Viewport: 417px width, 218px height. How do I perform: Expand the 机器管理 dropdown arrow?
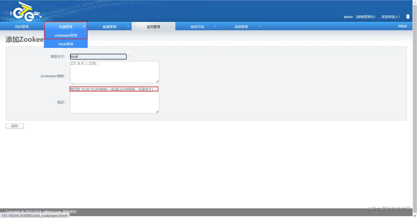click(84, 26)
